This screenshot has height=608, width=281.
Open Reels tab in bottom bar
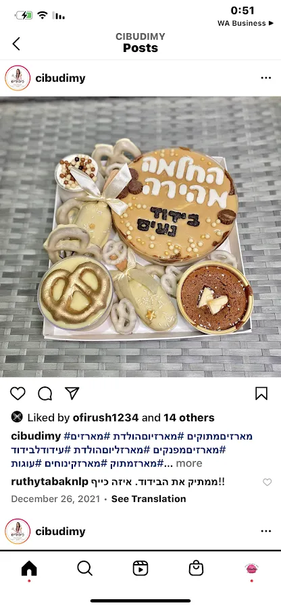(140, 568)
